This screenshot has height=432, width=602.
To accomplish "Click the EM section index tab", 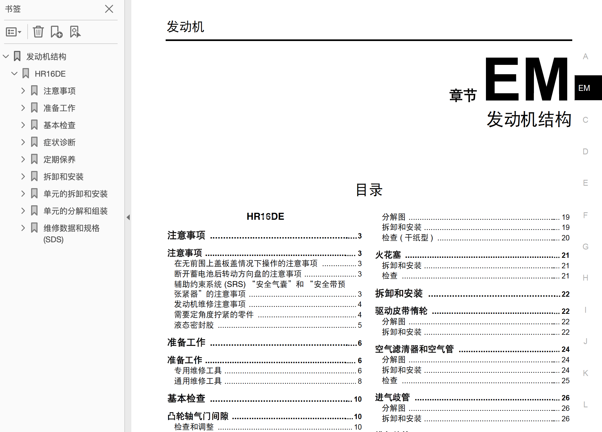I will point(588,88).
